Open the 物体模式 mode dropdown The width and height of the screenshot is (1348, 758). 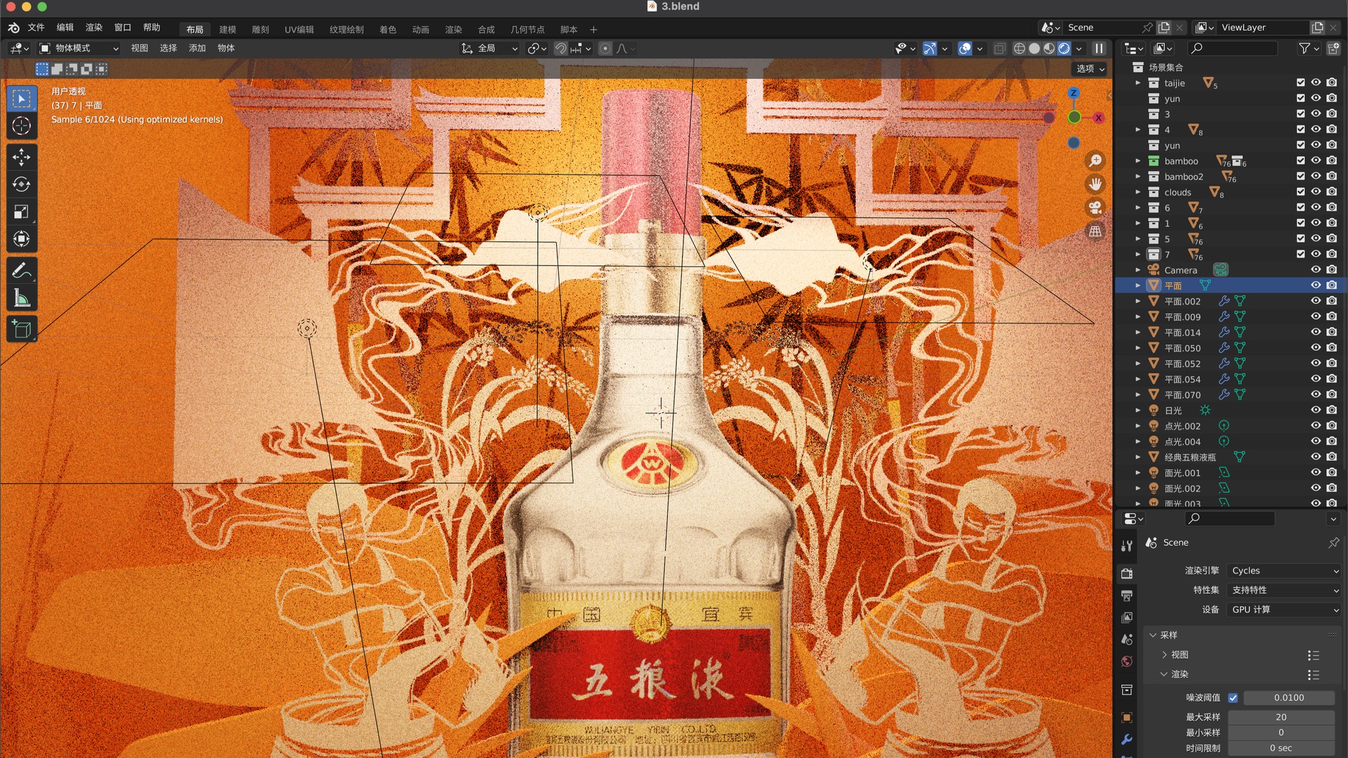tap(79, 49)
